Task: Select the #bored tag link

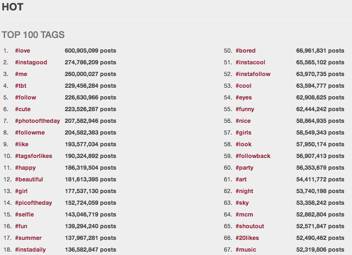Action: [245, 51]
